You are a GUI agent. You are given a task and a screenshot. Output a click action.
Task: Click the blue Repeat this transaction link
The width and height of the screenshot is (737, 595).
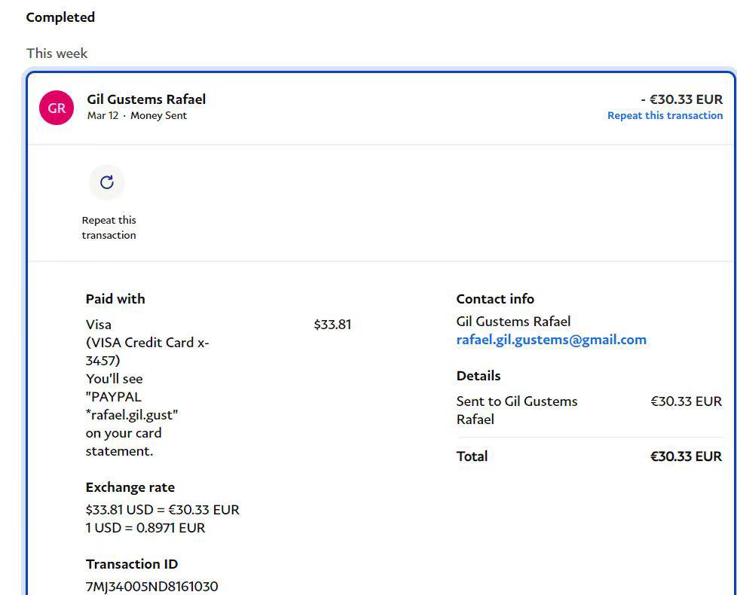(665, 115)
